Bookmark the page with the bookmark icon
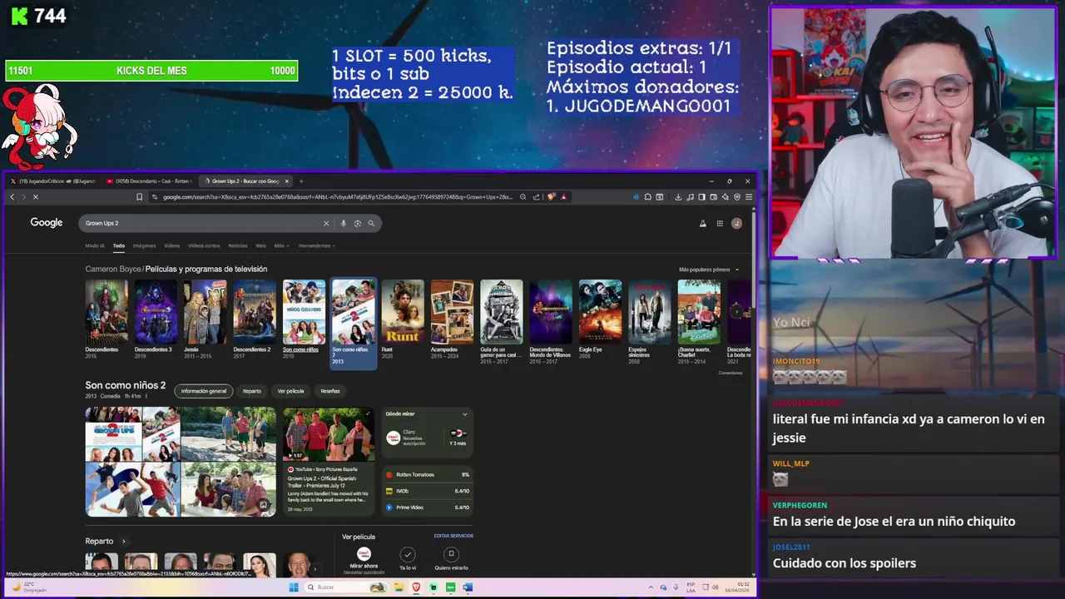1065x599 pixels. (140, 197)
